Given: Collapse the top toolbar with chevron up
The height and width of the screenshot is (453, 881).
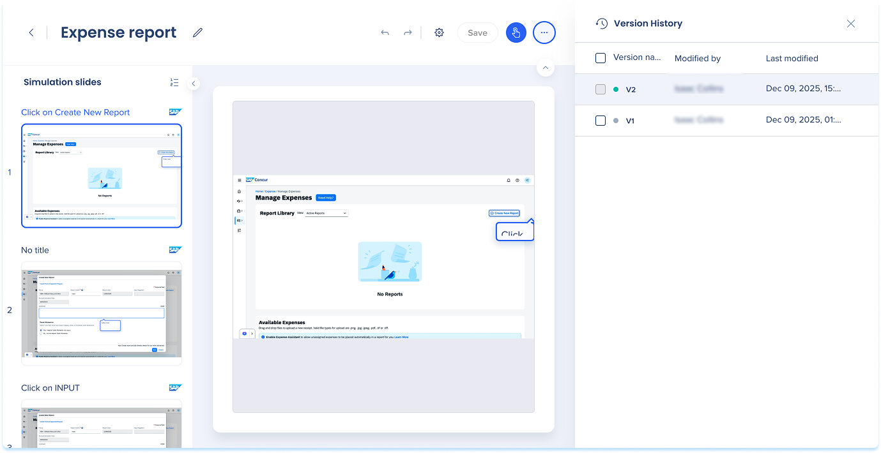Looking at the screenshot, I should click(545, 68).
